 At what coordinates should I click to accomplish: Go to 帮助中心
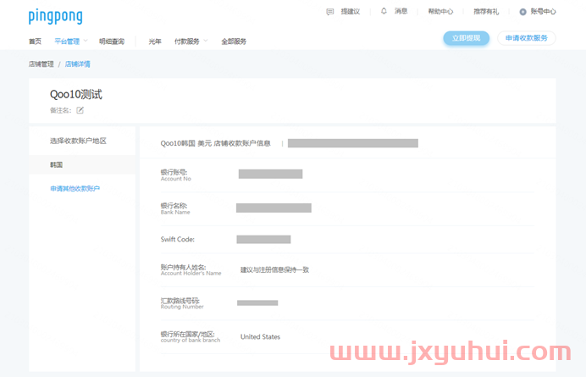[440, 12]
